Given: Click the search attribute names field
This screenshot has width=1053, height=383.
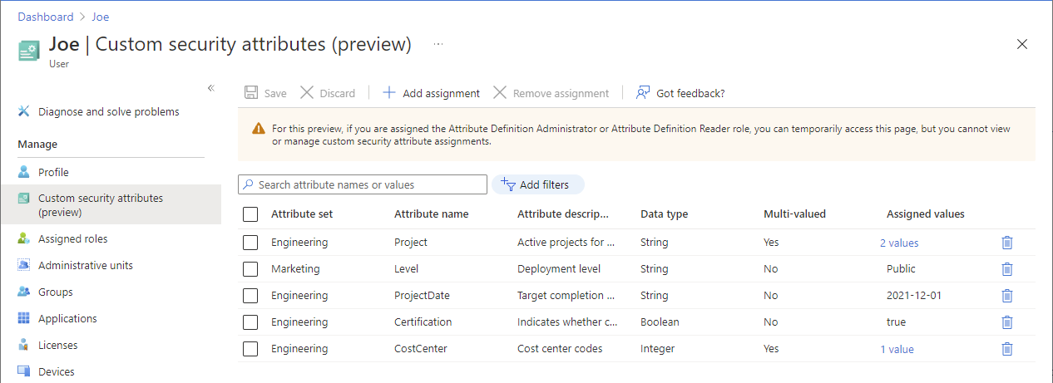Looking at the screenshot, I should coord(366,184).
